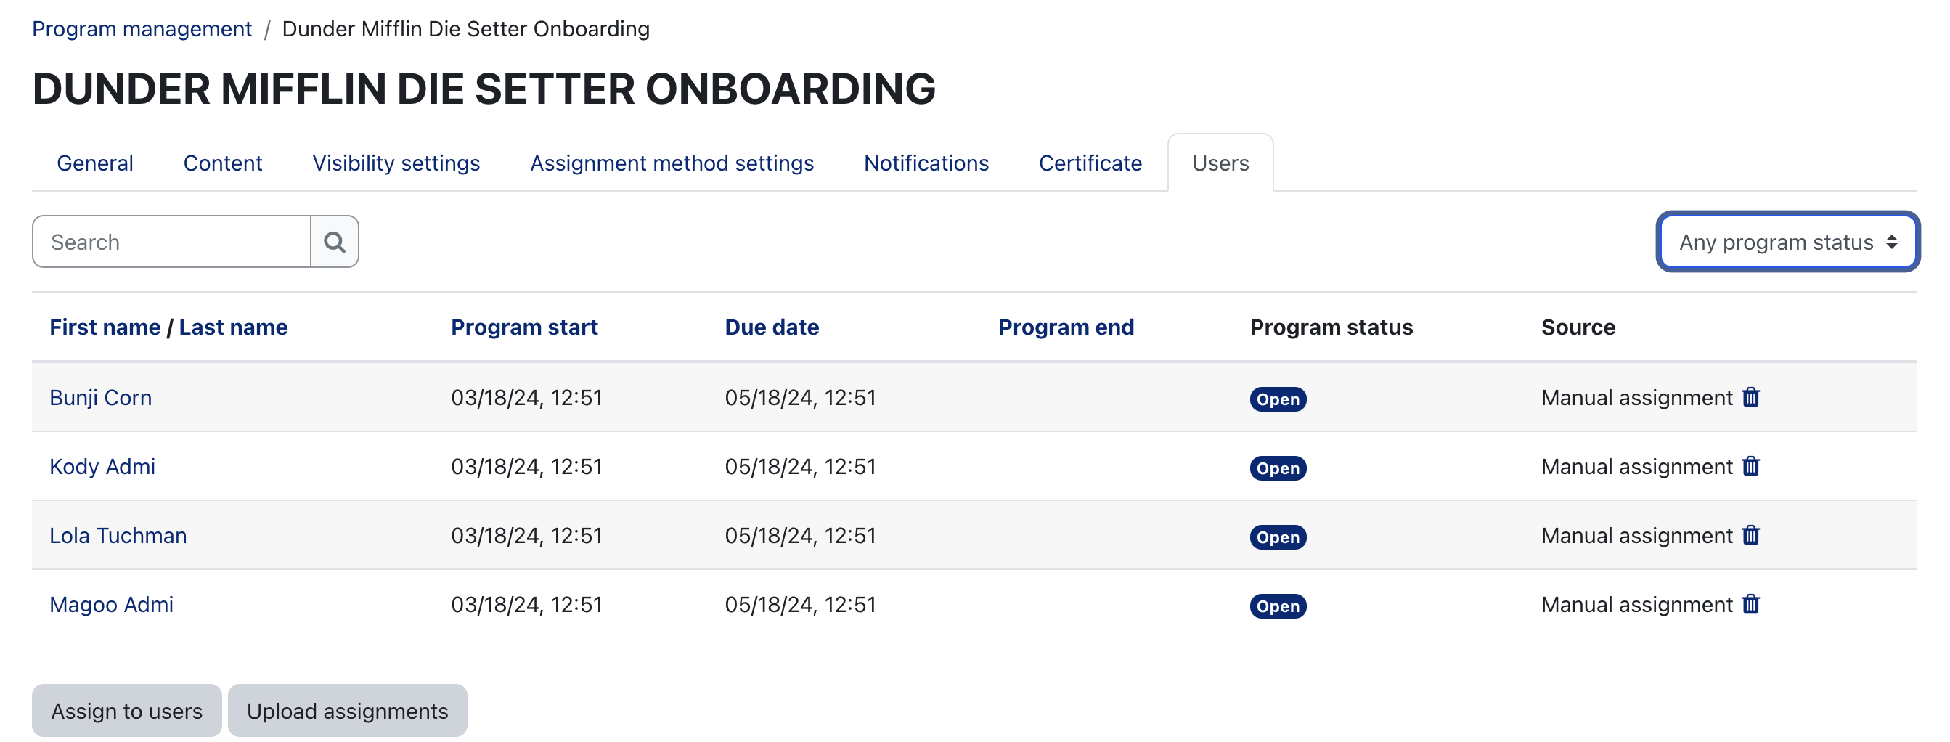Open the Certificate tab
This screenshot has height=742, width=1950.
click(x=1090, y=163)
